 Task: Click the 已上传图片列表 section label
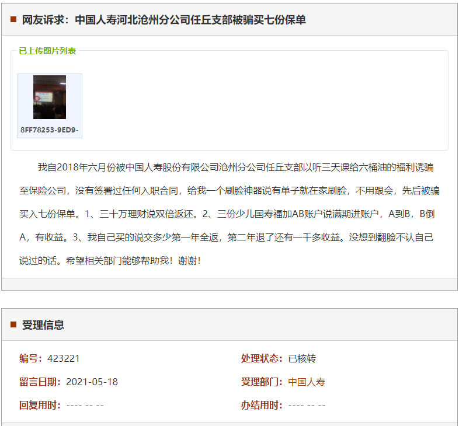47,51
